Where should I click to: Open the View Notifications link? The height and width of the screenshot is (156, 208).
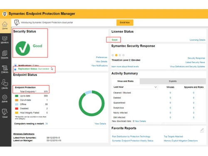click(x=99, y=66)
